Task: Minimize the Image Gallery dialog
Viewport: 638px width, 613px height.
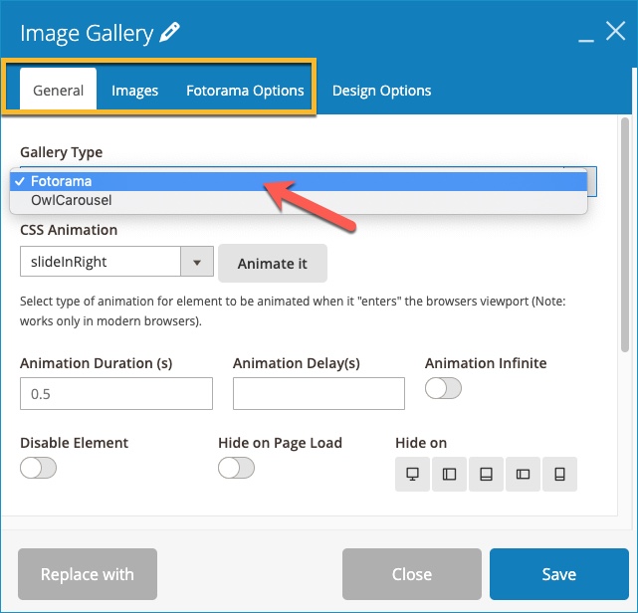Action: pos(586,40)
